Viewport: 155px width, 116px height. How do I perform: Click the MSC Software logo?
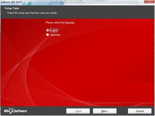(15, 111)
